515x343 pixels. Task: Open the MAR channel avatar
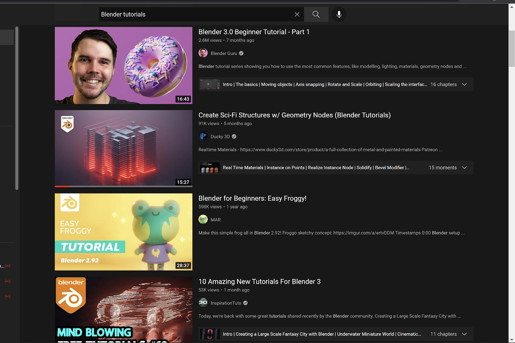click(x=203, y=219)
